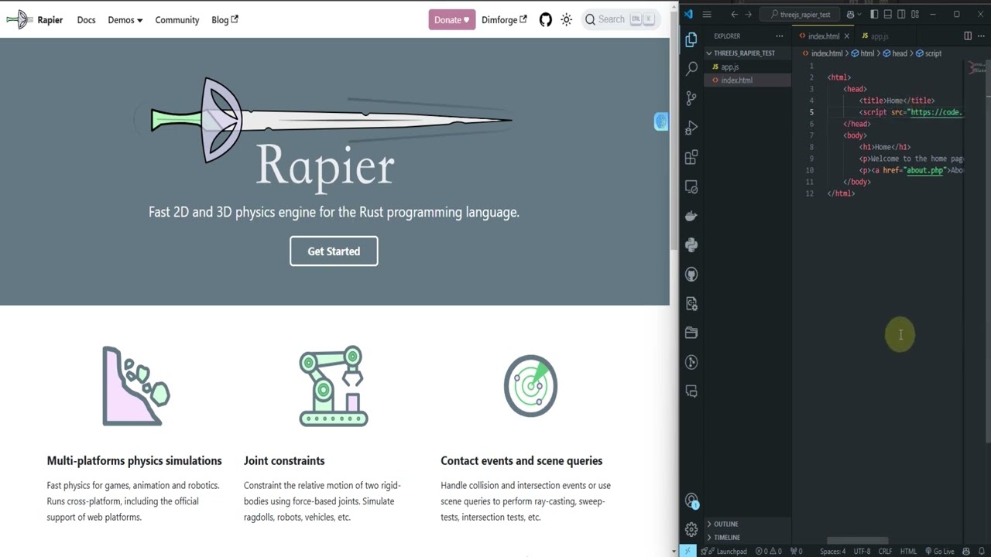
Task: Open the folder icon view in activity bar
Action: click(x=691, y=333)
